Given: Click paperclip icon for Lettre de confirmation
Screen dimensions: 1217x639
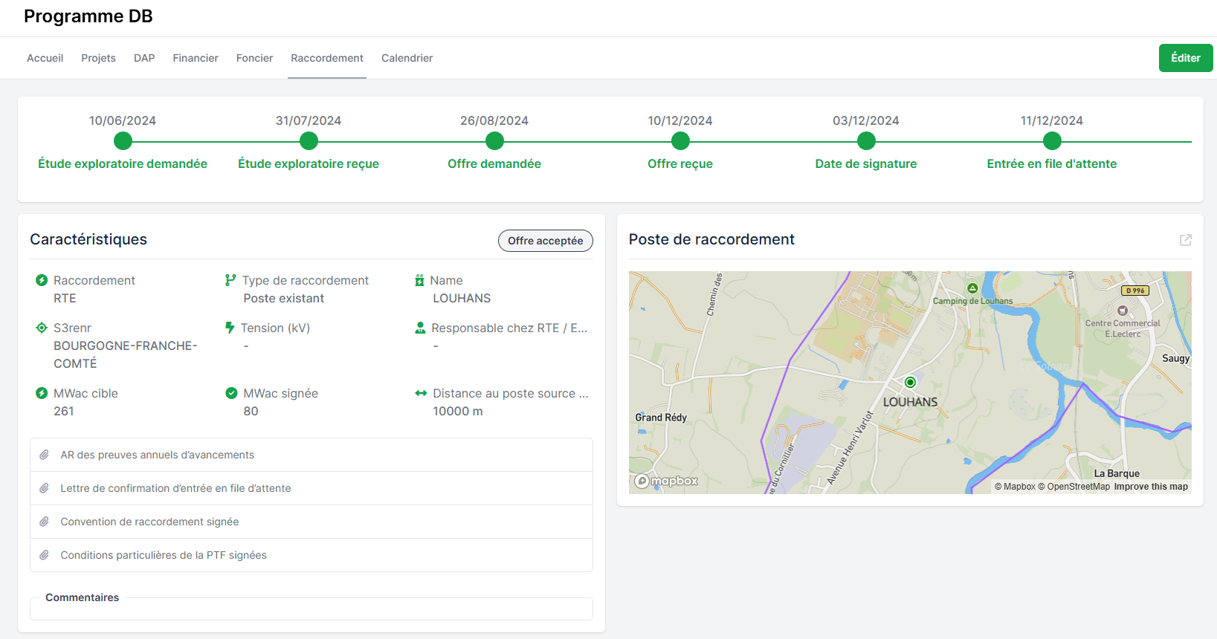Looking at the screenshot, I should coord(45,488).
